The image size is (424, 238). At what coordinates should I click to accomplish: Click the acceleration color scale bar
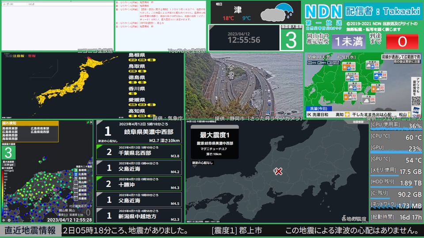pyautogui.click(x=3, y=193)
